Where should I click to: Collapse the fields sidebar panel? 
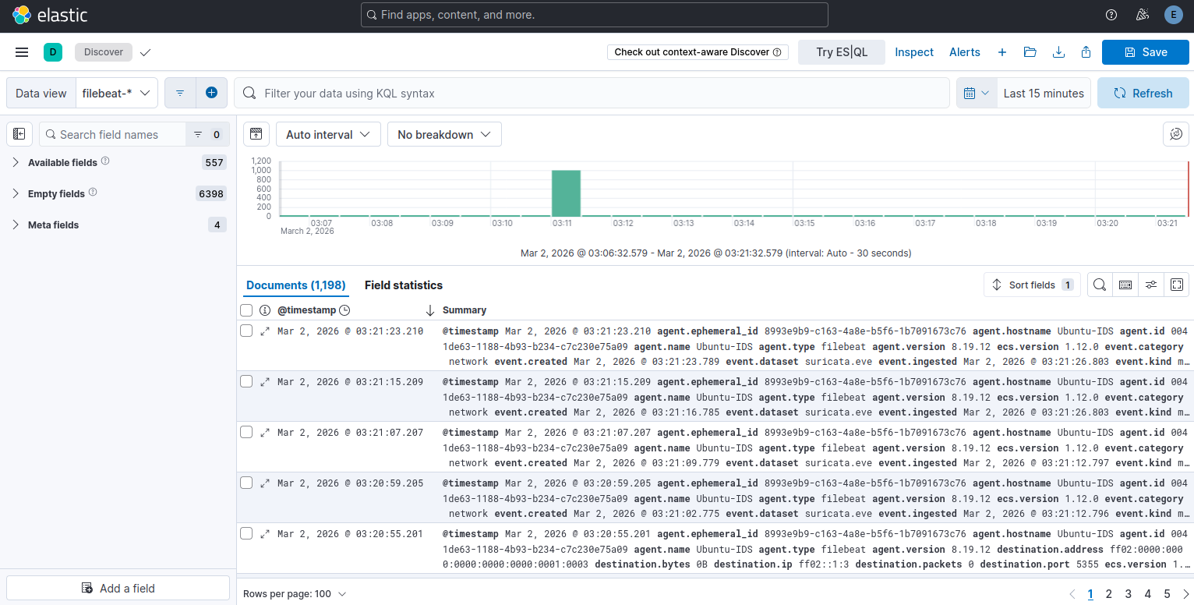19,133
